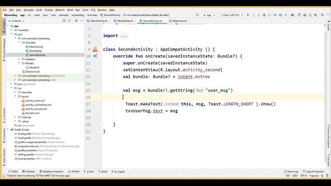Open the VCS menu
The width and height of the screenshot is (331, 186).
click(93, 10)
